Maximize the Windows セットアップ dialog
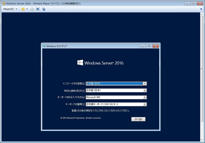 (x=149, y=46)
